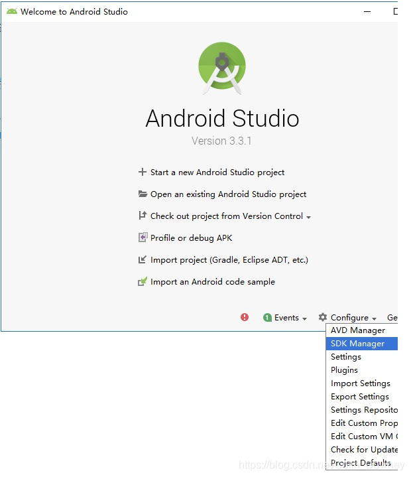411x477 pixels.
Task: Select Import project (Gradle, Eclipse ADT, etc.)
Action: coord(229,260)
